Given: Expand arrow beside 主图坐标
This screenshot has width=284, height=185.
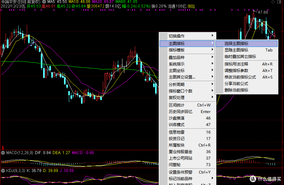Looking at the screenshot, I should (x=212, y=70).
